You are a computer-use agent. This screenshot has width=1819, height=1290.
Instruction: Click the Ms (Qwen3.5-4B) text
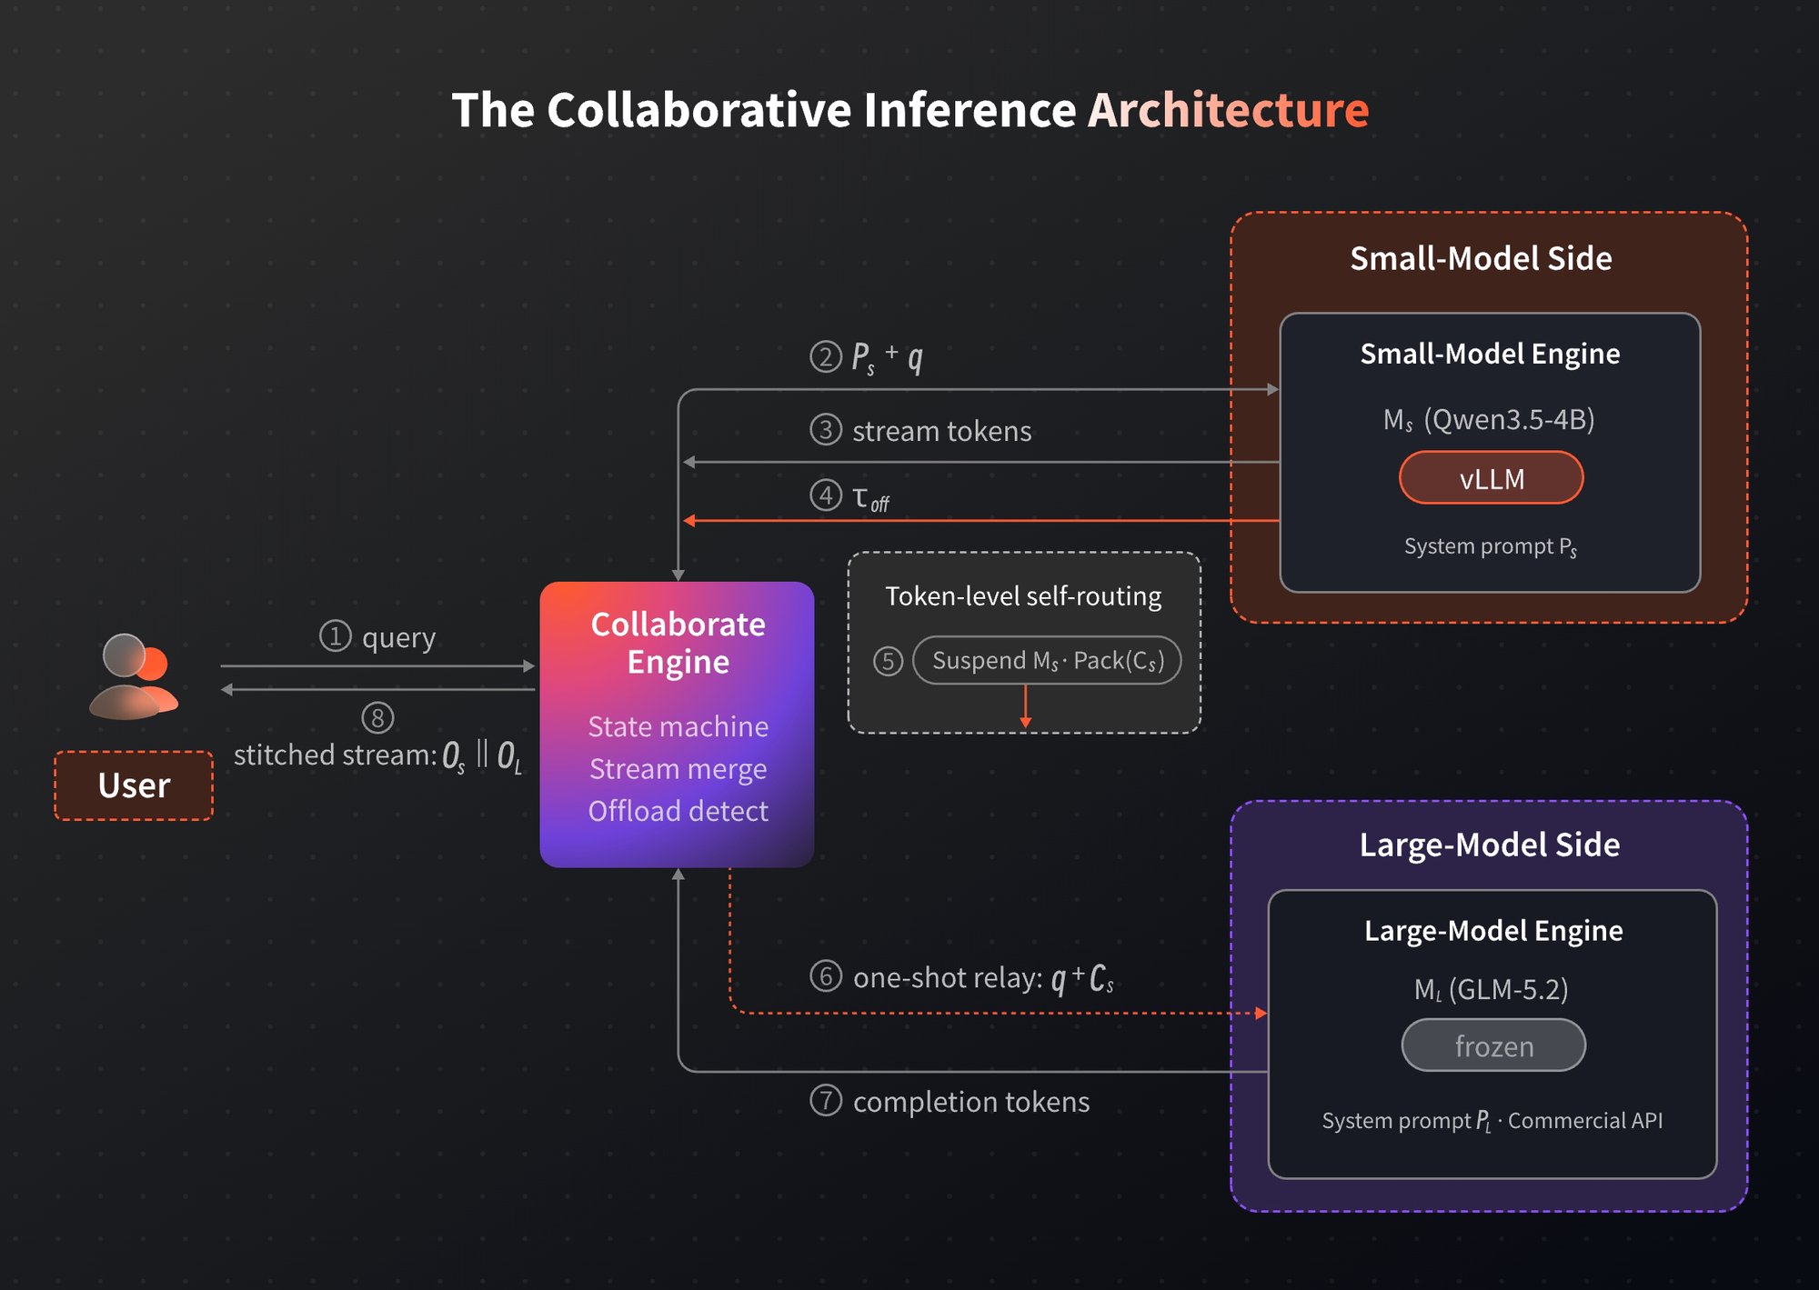tap(1489, 419)
